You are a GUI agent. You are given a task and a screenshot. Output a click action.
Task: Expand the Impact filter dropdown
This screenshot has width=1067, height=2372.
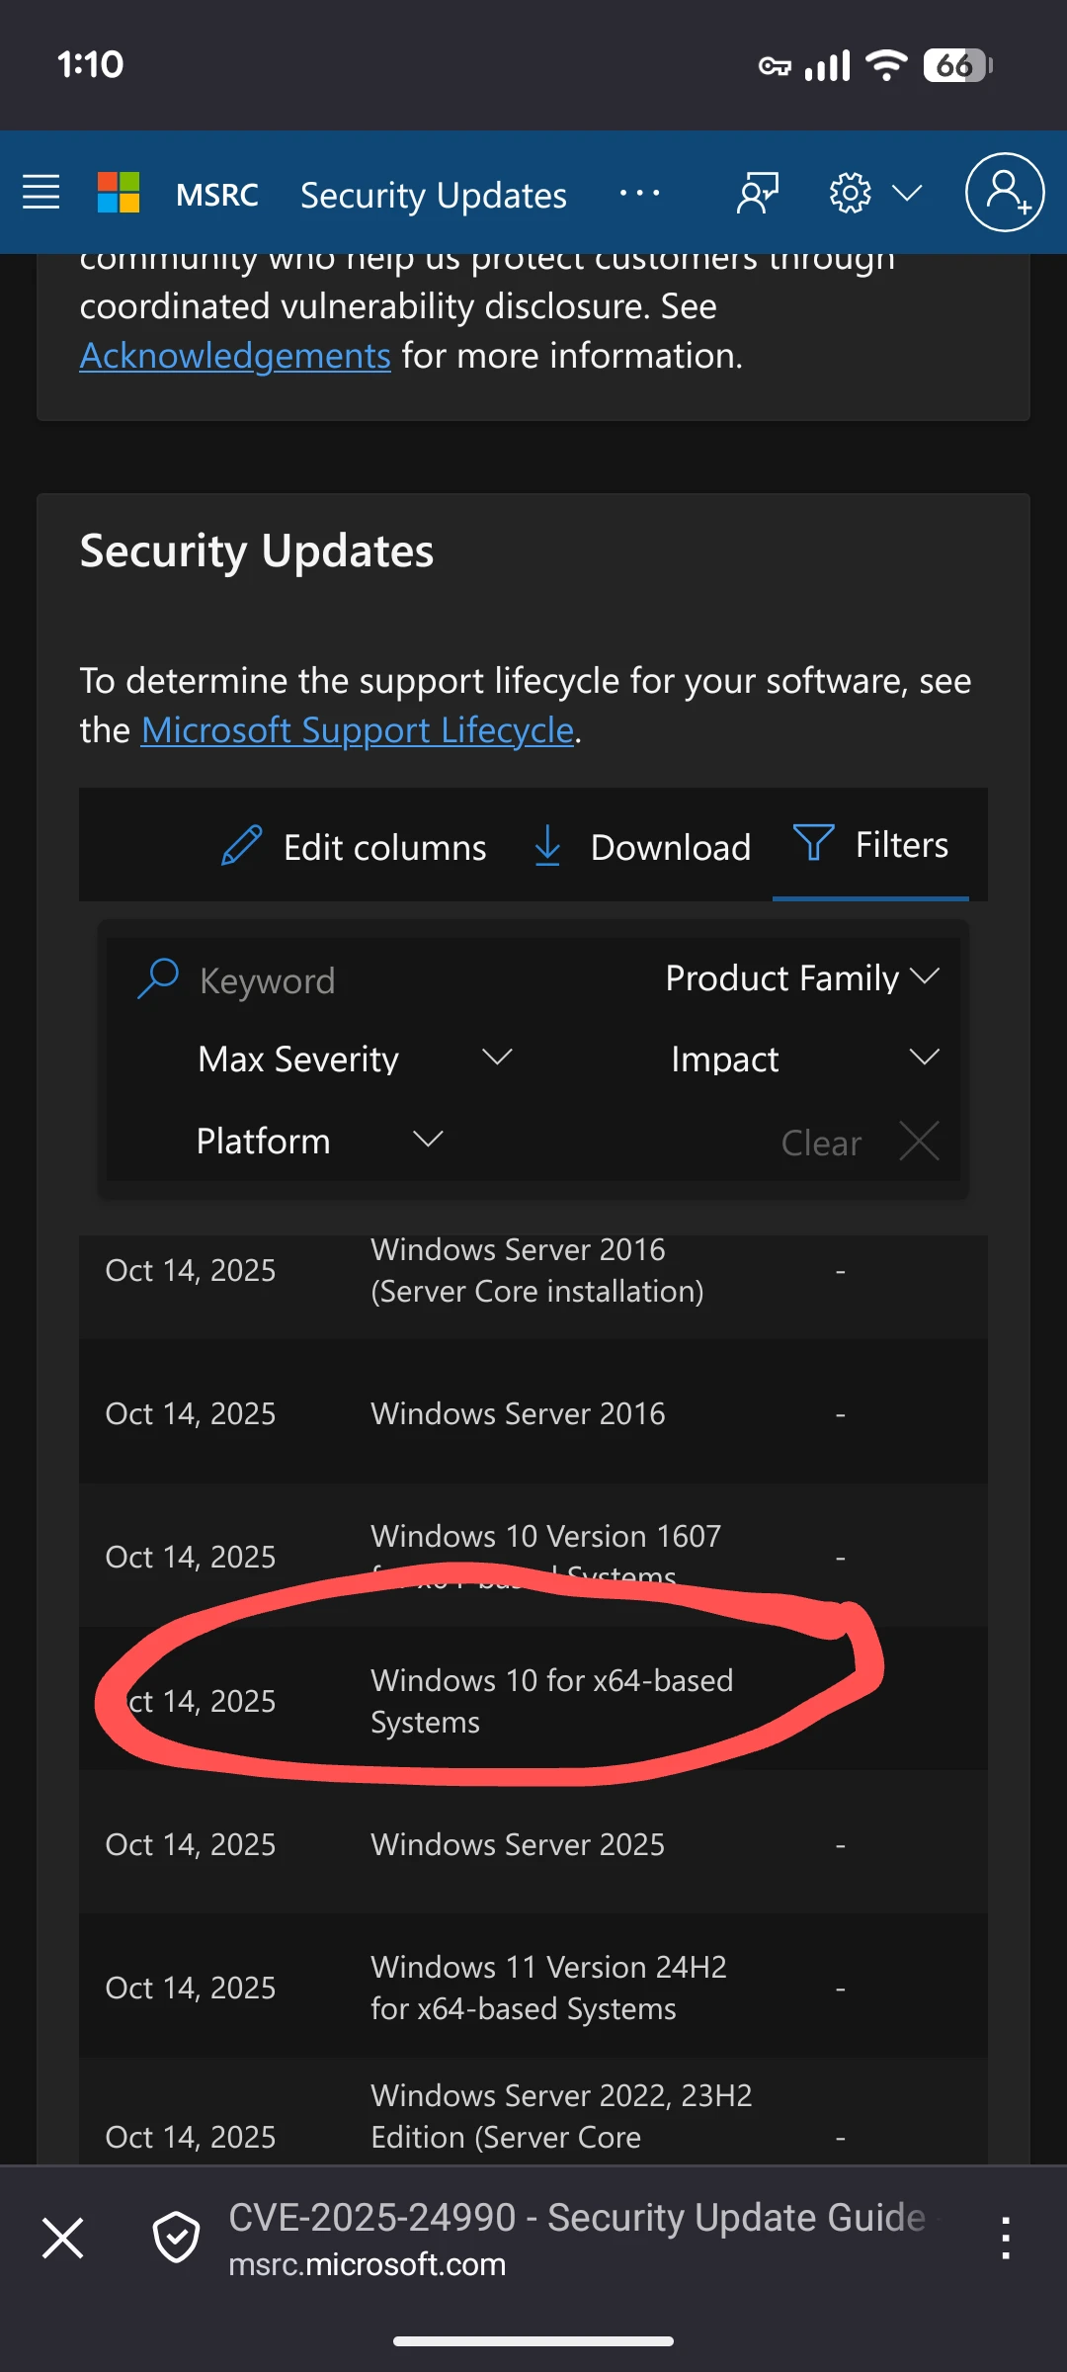point(804,1059)
